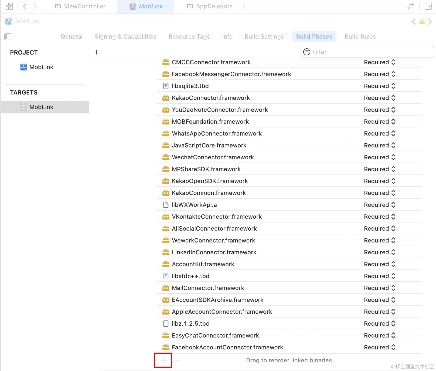Image resolution: width=436 pixels, height=371 pixels.
Task: Switch to Build Settings tab
Action: coord(264,36)
